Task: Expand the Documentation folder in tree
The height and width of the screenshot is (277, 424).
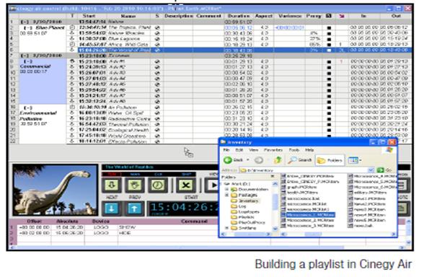Action: coord(227,189)
